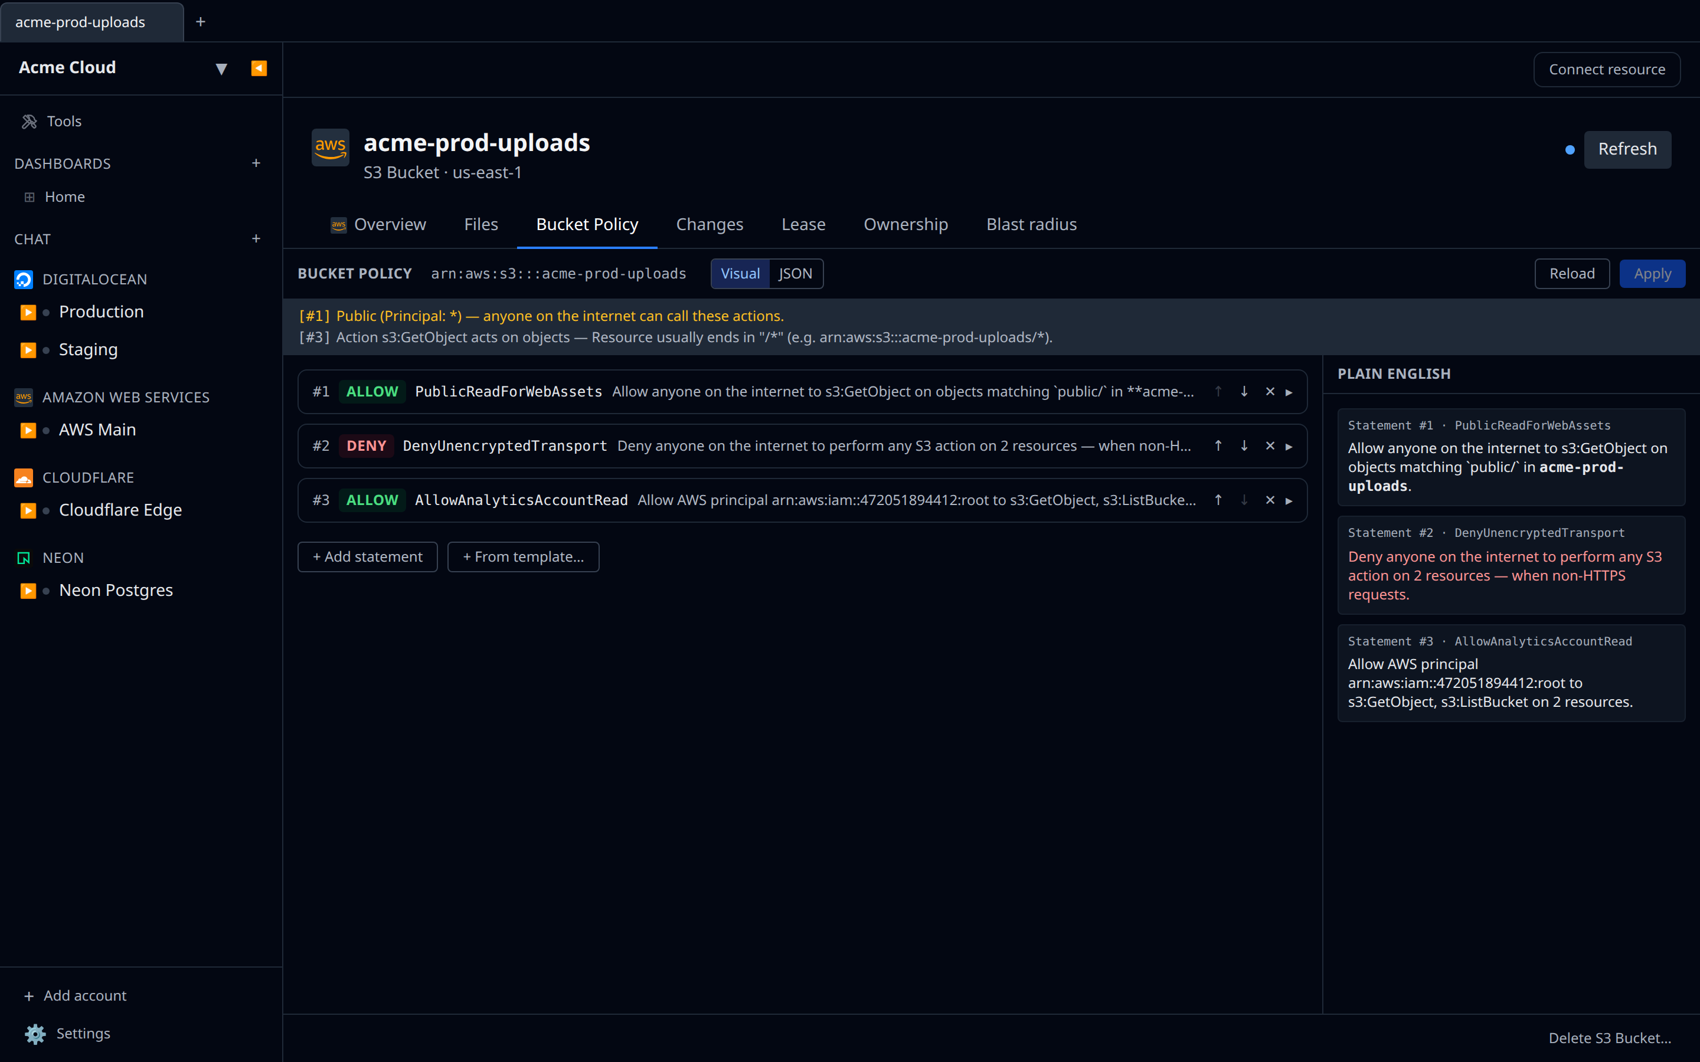
Task: Switch to the Changes tab
Action: point(710,225)
